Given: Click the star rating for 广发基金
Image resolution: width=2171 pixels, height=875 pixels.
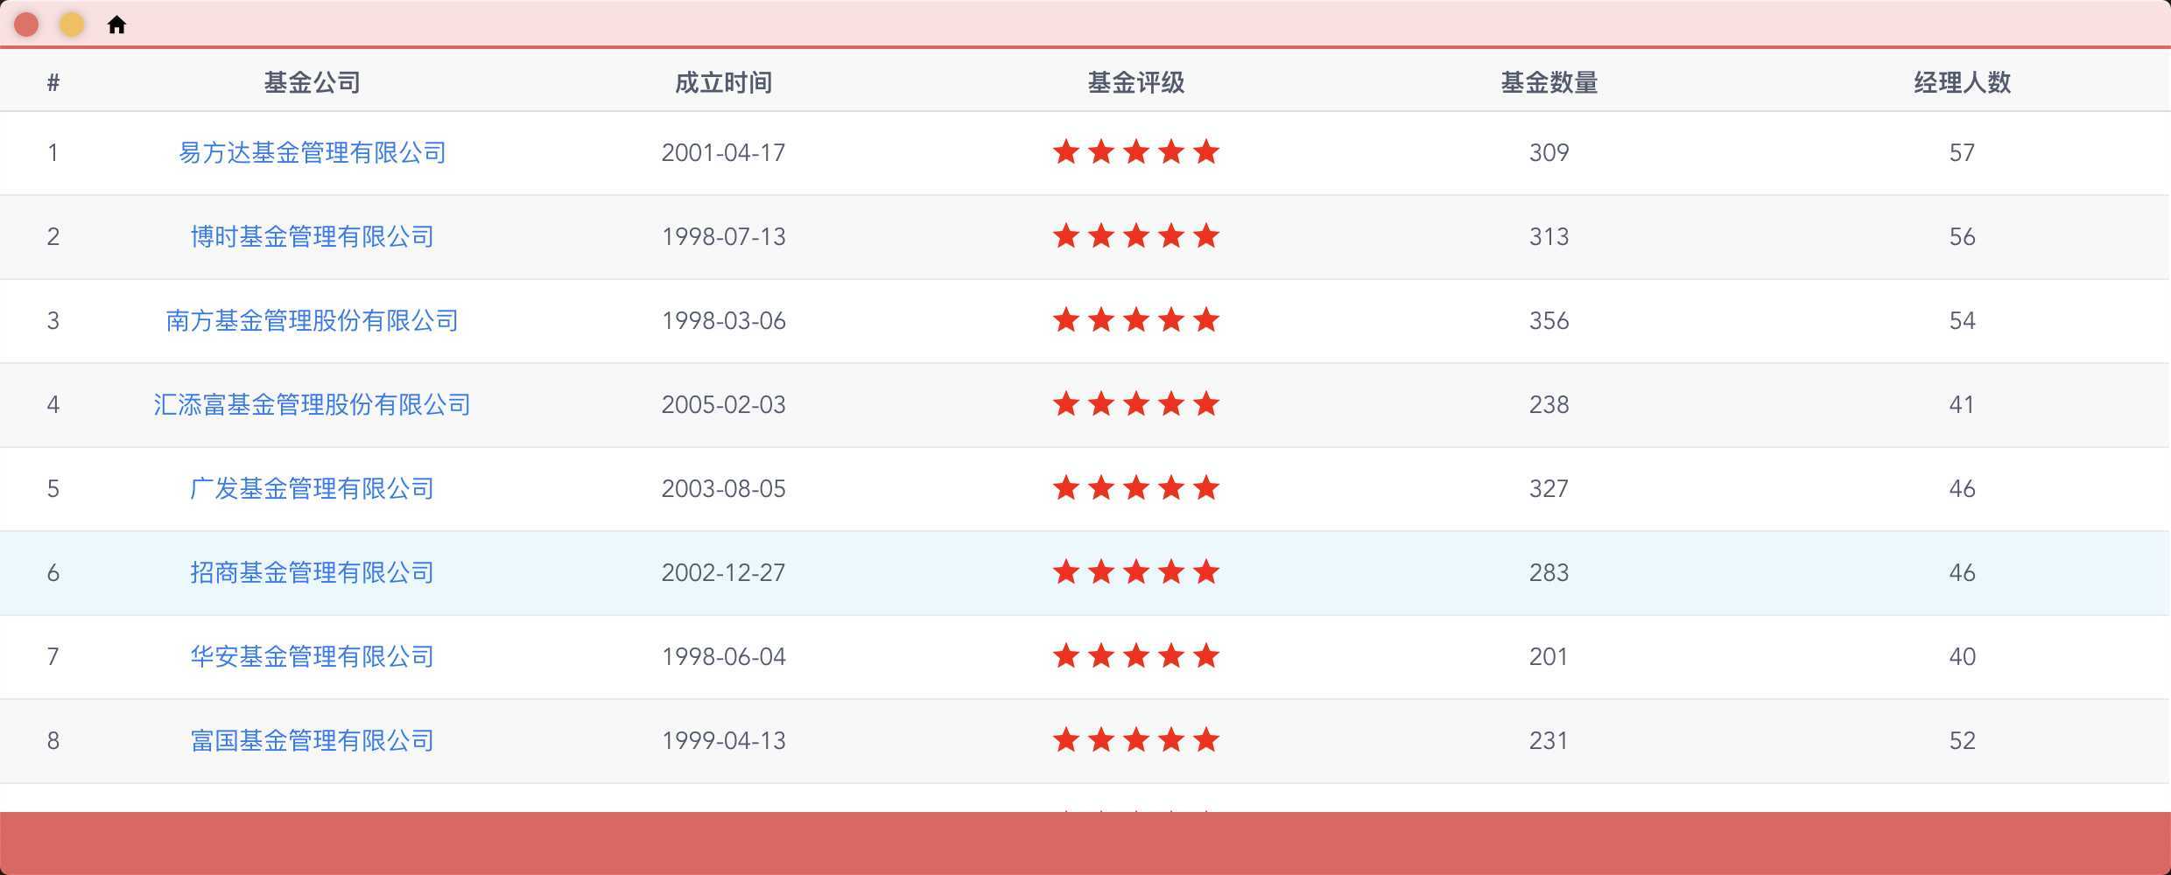Looking at the screenshot, I should point(1136,487).
